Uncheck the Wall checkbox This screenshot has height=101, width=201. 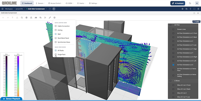coord(56,34)
